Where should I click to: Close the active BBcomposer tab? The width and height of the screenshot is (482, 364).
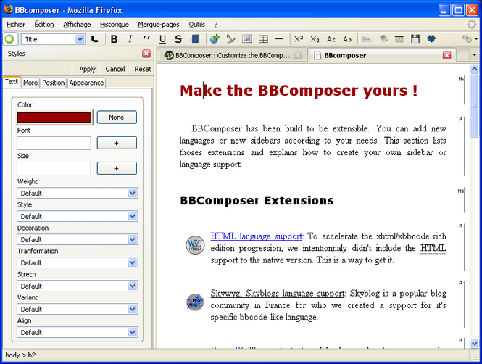(x=446, y=55)
